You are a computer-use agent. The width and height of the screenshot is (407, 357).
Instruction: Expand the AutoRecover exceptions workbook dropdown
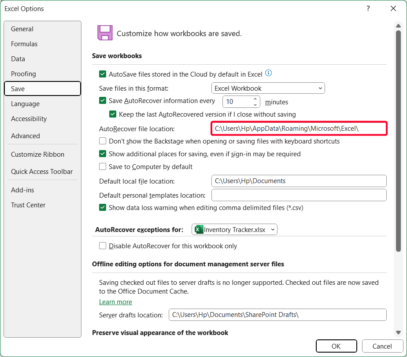coord(272,229)
